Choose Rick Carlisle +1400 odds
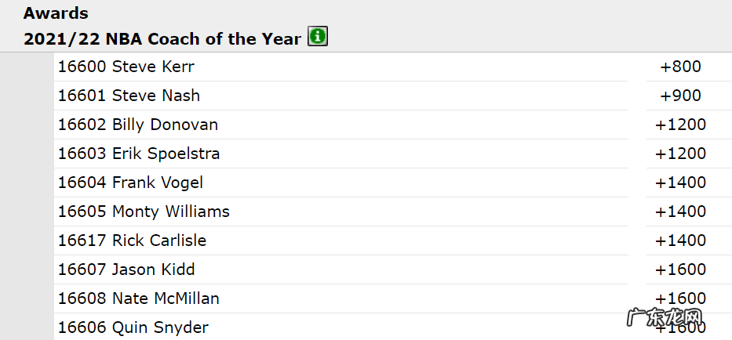Screen dimensions: 732x340 point(680,241)
